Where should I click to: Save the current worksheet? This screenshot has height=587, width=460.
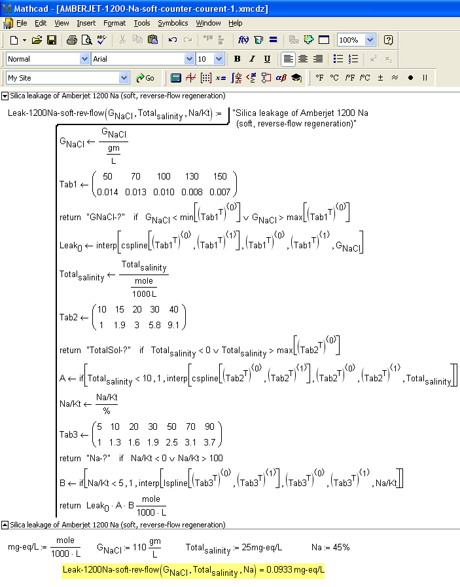(52, 40)
